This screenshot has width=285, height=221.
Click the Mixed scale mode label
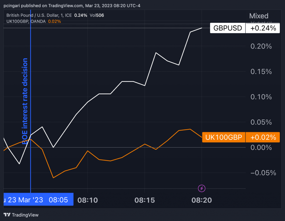259,16
